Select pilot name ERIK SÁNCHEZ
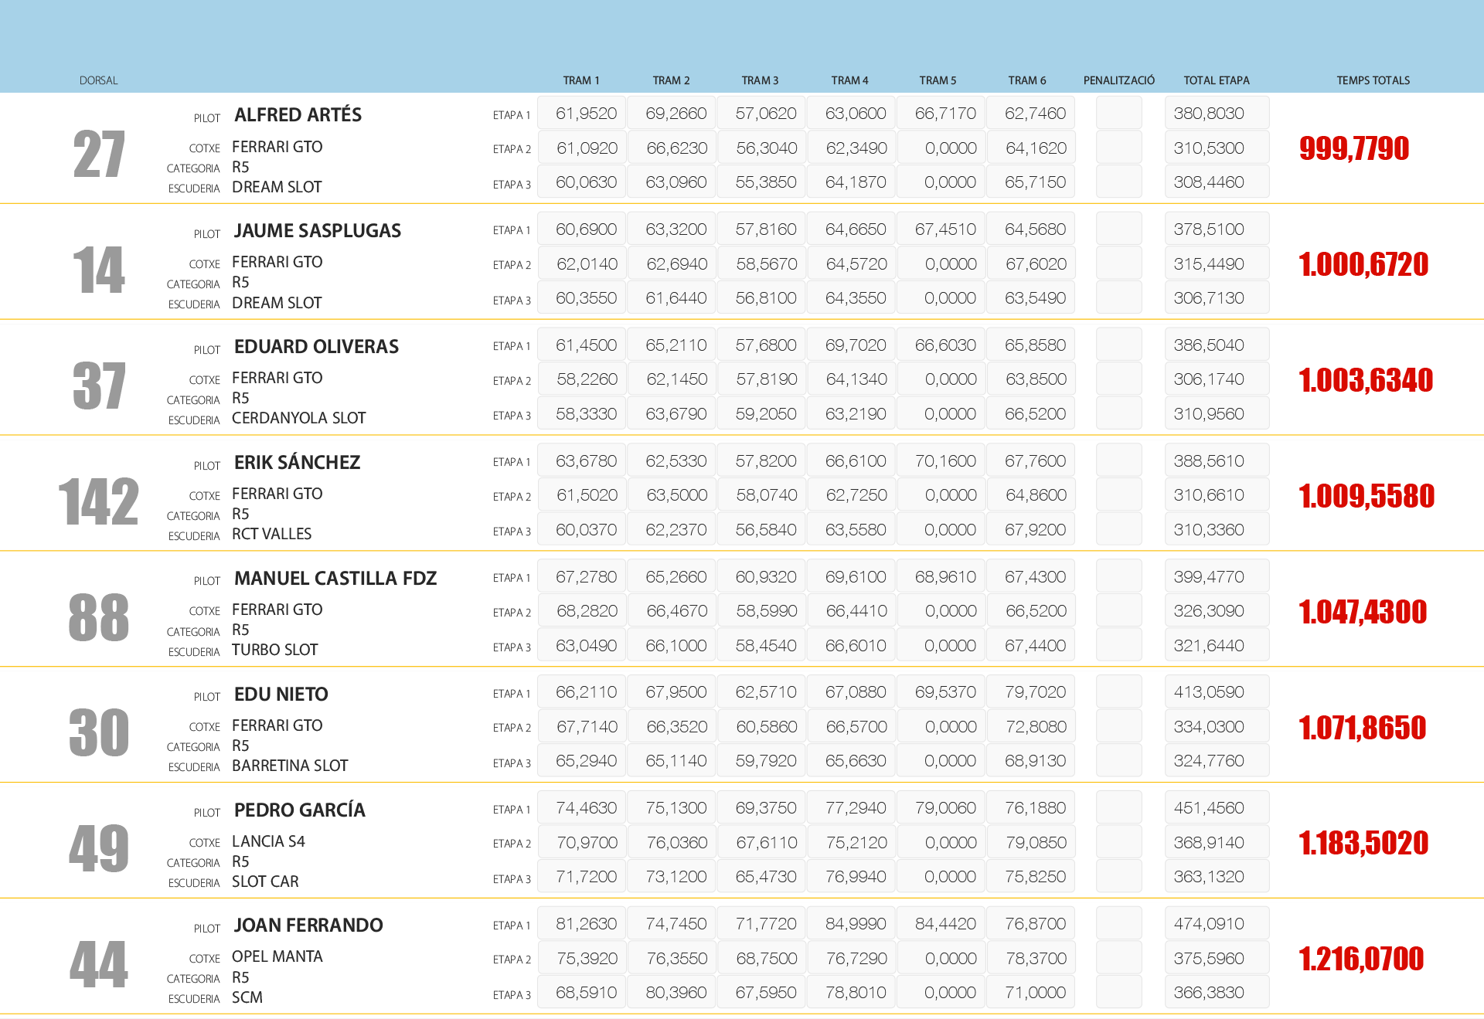This screenshot has height=1019, width=1484. (297, 463)
